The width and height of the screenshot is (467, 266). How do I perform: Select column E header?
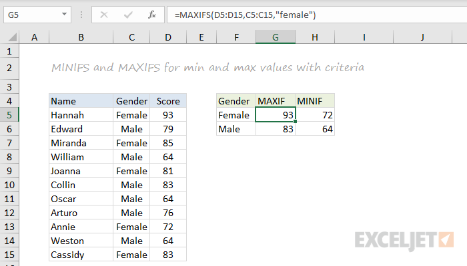pyautogui.click(x=201, y=37)
